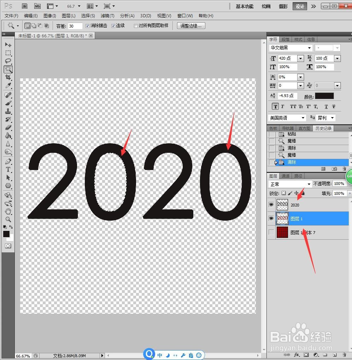Open leading dropdown 100 点
Image resolution: width=352 pixels, height=360 pixels.
point(337,58)
